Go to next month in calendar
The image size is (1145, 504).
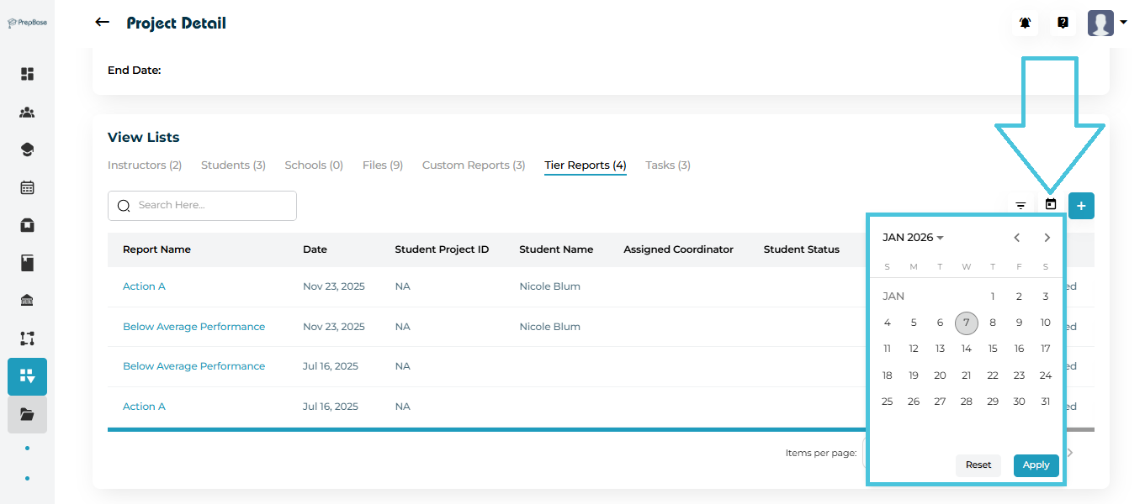click(x=1047, y=238)
